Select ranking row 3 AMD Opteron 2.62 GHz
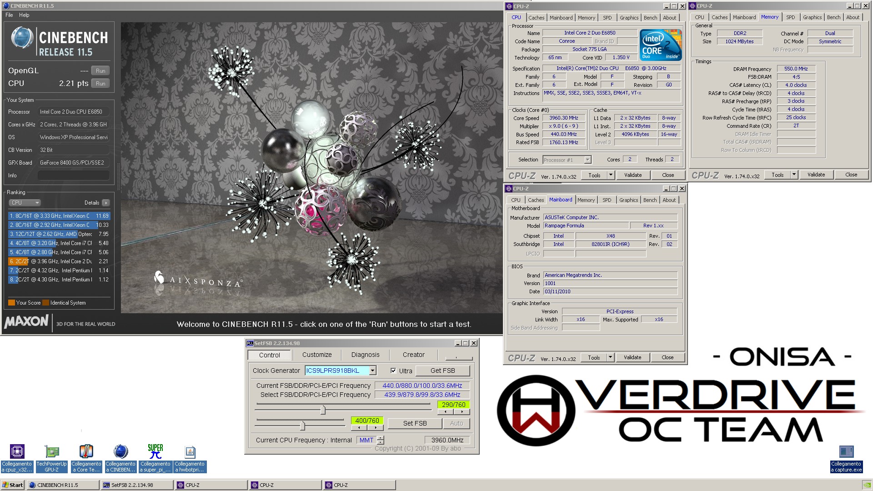 click(x=59, y=234)
